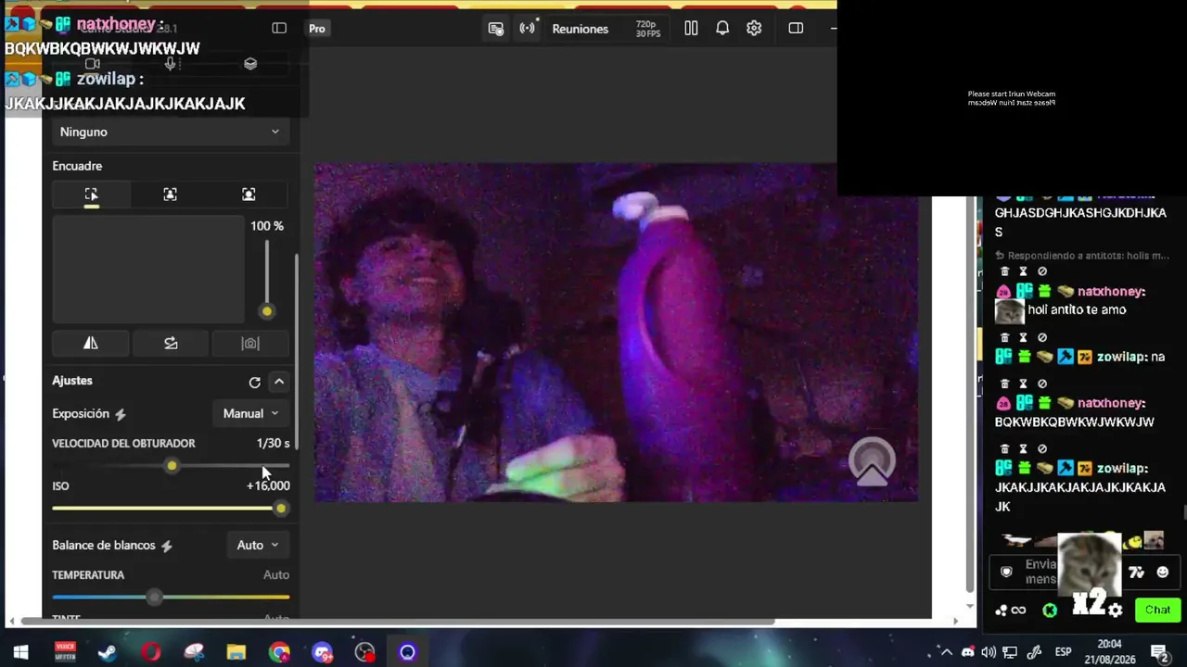The width and height of the screenshot is (1187, 667).
Task: Open the emote picker smiley
Action: [1163, 573]
